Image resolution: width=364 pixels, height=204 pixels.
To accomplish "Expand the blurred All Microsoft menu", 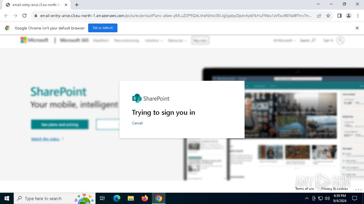I will tap(284, 41).
